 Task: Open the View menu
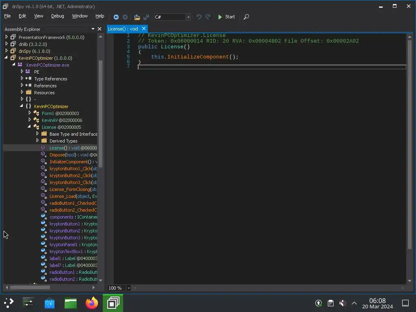39,16
